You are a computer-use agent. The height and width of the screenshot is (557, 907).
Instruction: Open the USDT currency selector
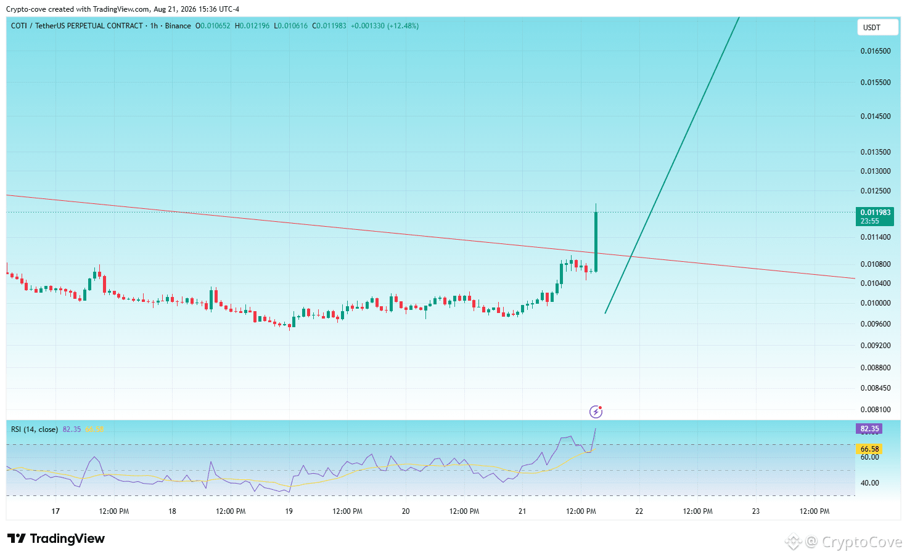coord(877,28)
